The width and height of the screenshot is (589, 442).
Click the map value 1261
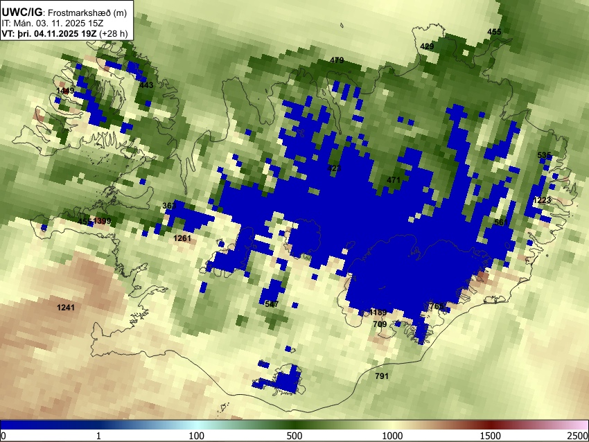coord(182,238)
